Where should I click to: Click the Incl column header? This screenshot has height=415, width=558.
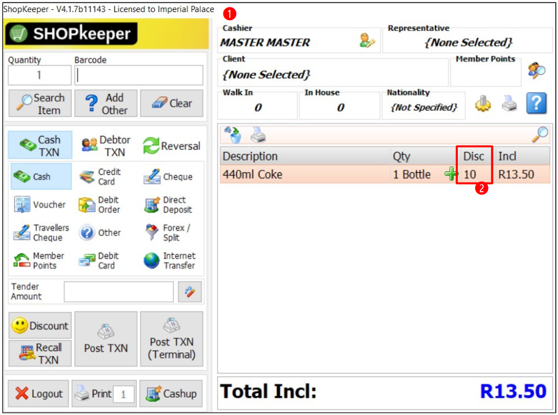click(523, 156)
